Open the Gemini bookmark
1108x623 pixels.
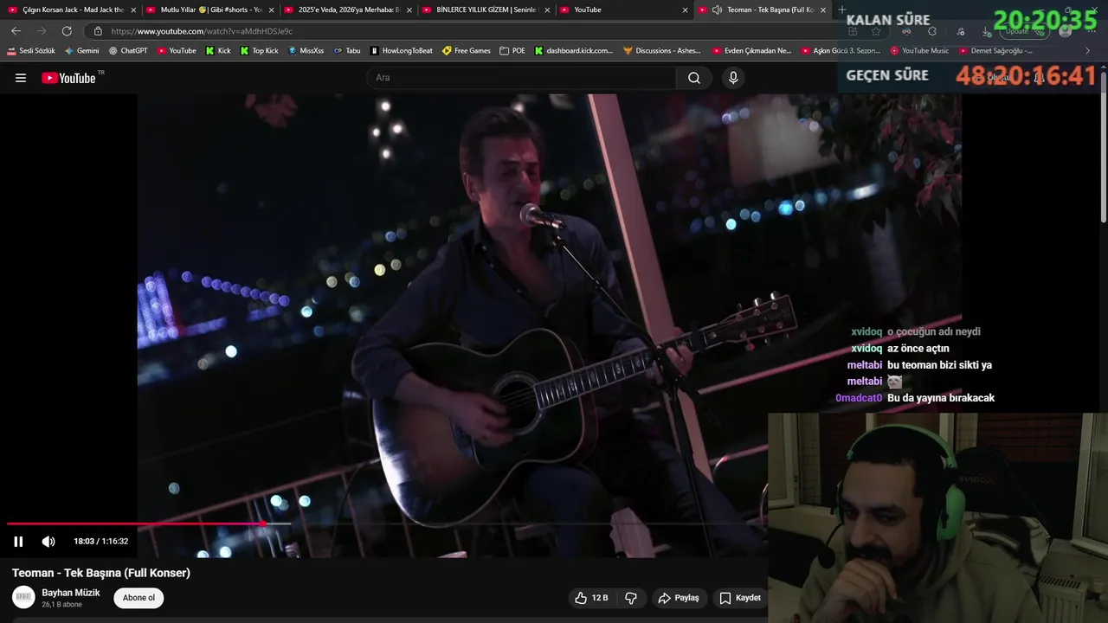tap(81, 51)
